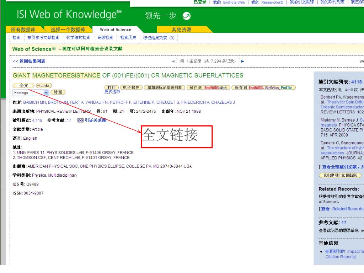
Task: Click the Links button
Action: [x=44, y=85]
